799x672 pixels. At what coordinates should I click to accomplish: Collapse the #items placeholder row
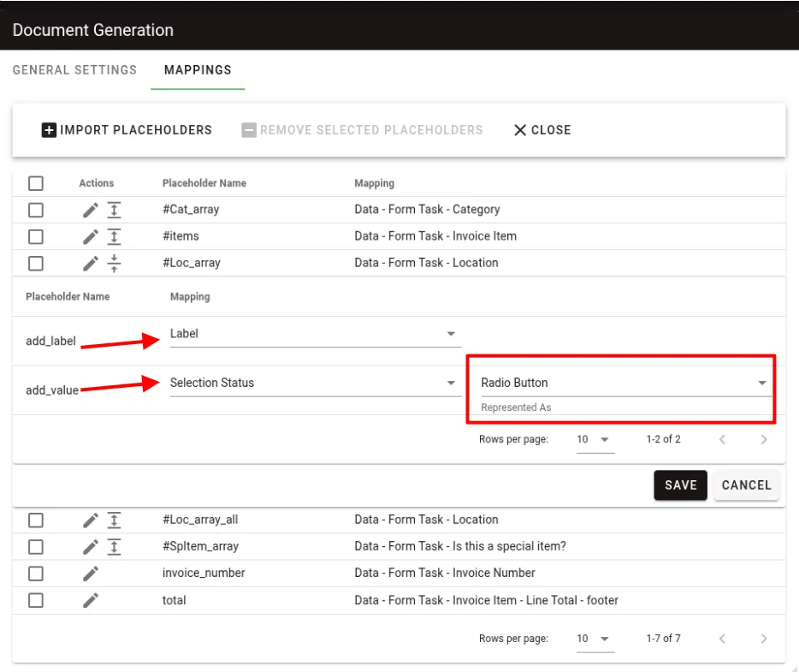[114, 236]
